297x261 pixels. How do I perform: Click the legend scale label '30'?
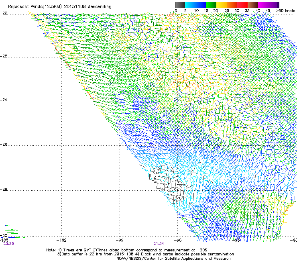[237, 11]
